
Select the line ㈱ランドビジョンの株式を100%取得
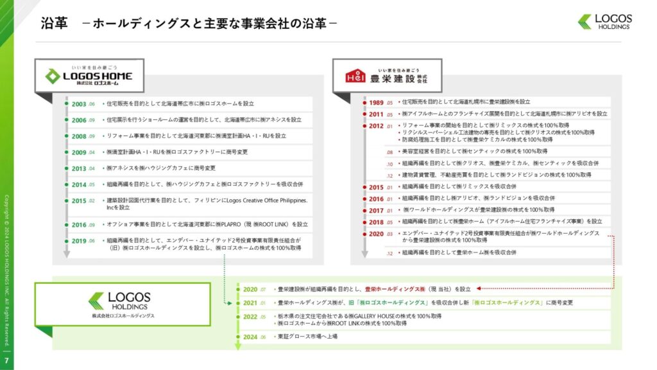497,175
